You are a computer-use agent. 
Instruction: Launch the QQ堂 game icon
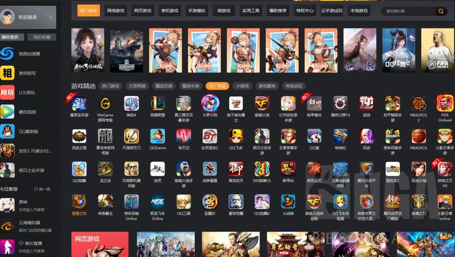(314, 136)
